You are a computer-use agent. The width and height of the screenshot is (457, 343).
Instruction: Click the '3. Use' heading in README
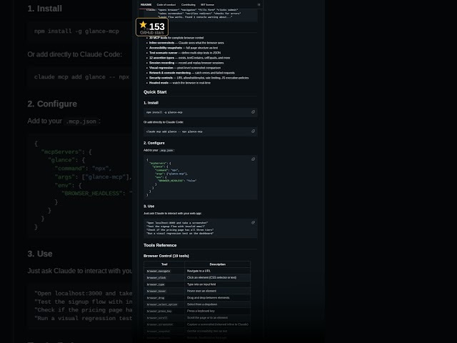click(149, 207)
